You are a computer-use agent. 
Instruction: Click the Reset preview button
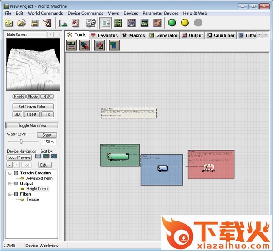coord(31,114)
